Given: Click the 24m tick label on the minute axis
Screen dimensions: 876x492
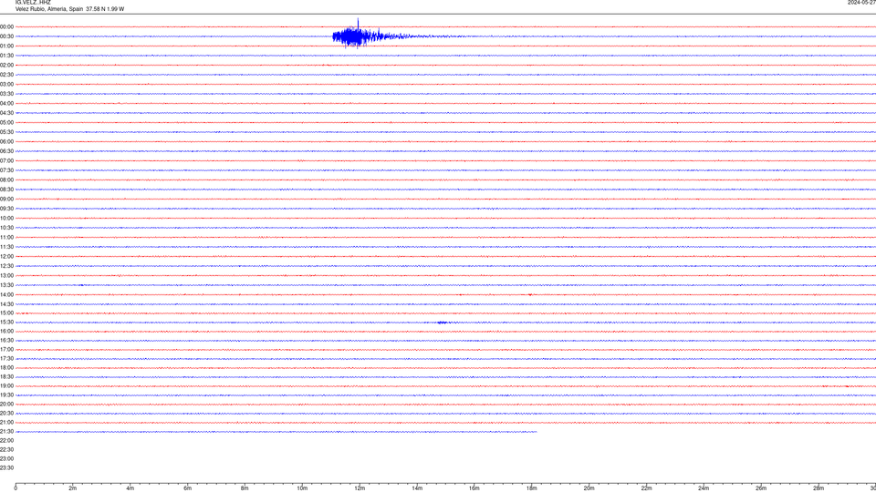Looking at the screenshot, I should click(x=704, y=488).
